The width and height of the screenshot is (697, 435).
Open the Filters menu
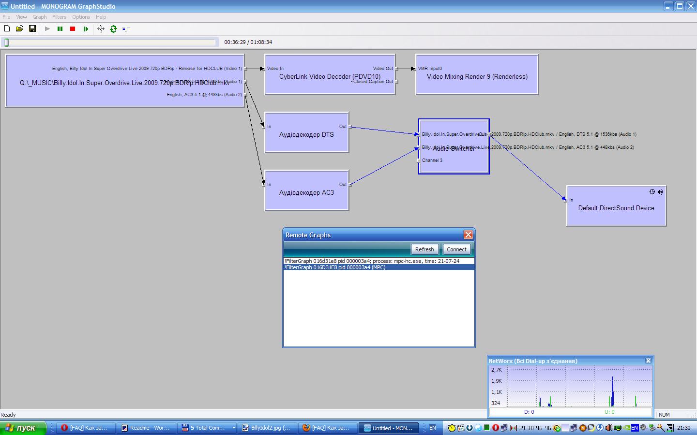[59, 17]
